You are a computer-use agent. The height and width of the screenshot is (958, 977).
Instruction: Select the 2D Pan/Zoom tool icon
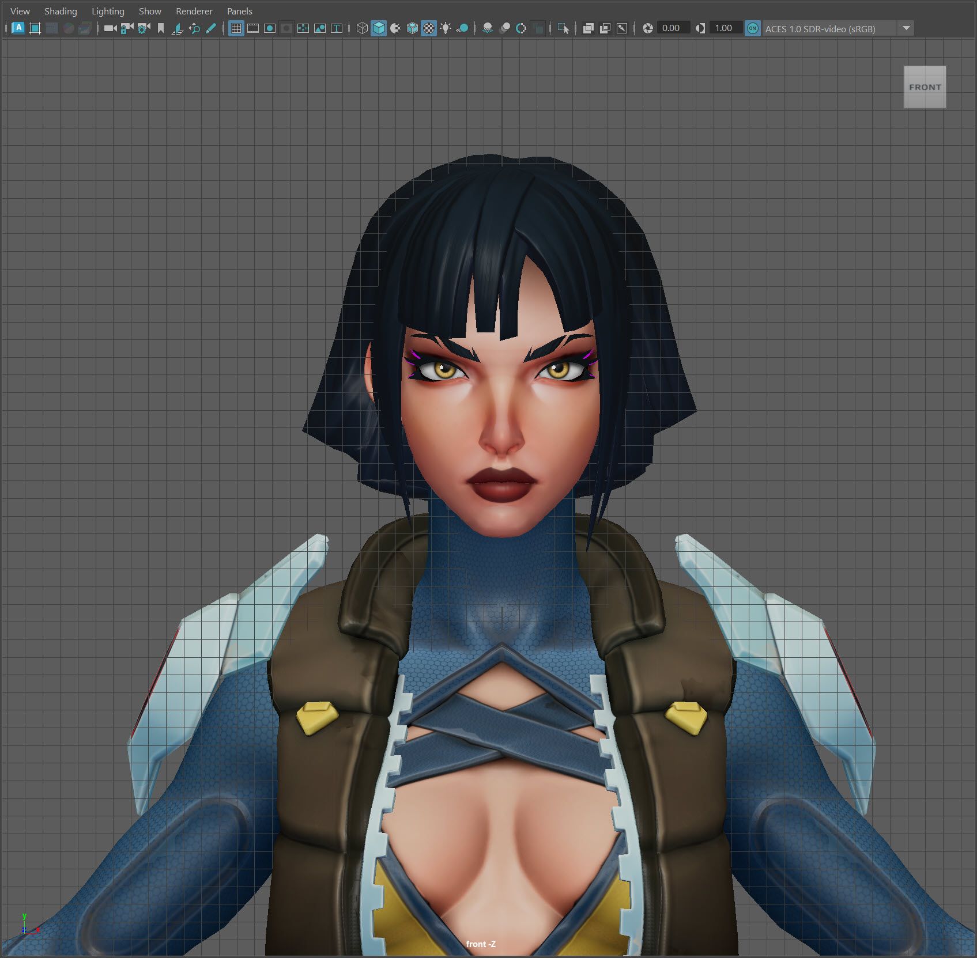194,28
